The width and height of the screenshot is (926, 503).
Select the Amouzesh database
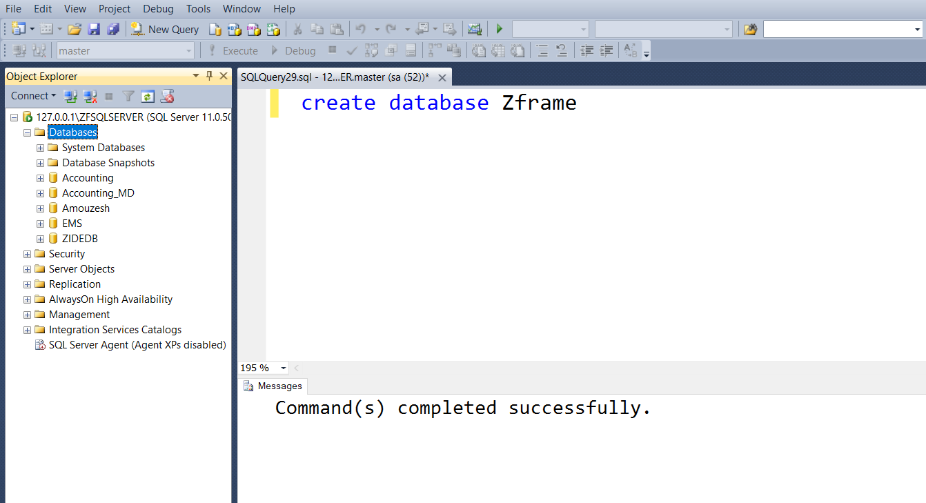coord(86,208)
